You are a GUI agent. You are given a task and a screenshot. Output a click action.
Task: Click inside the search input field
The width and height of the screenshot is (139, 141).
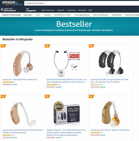point(92,3)
